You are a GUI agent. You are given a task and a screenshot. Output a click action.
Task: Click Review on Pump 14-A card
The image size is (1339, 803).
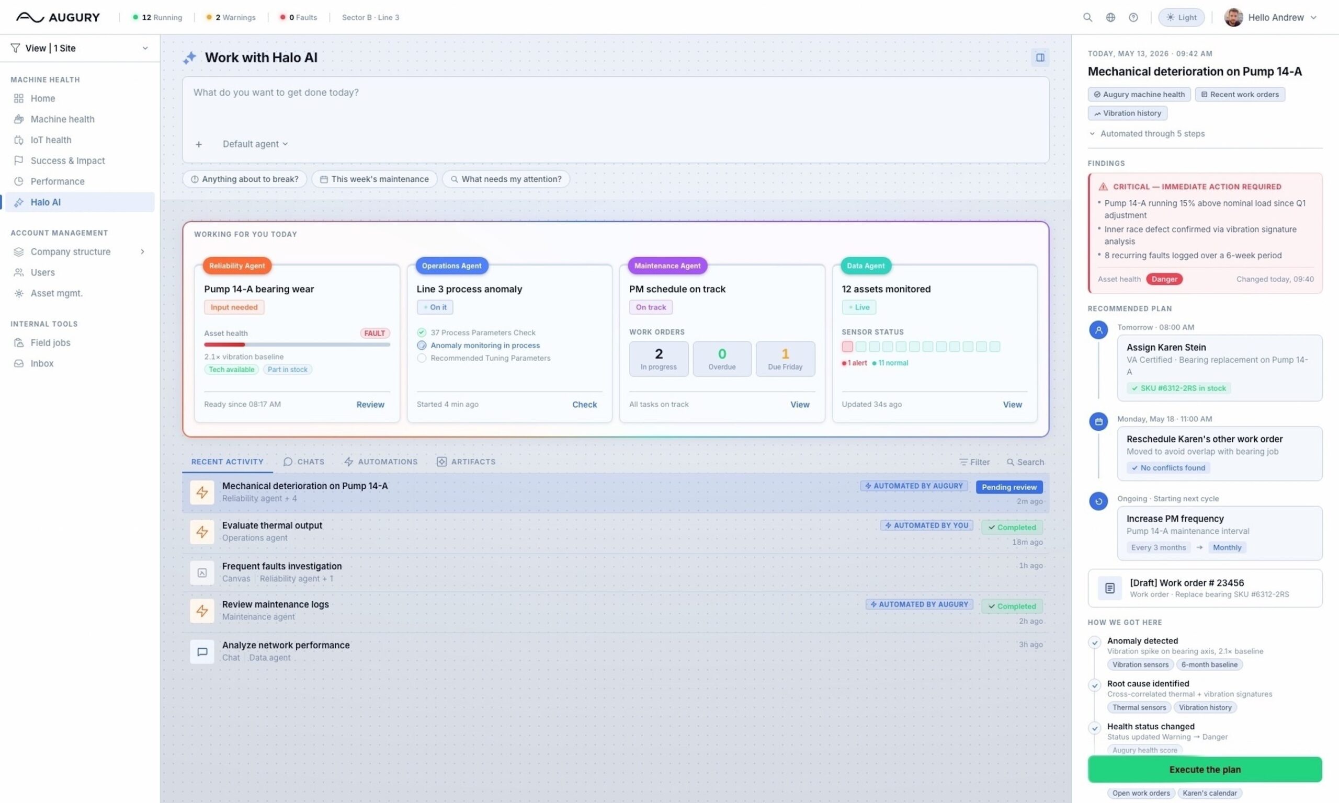click(x=370, y=404)
